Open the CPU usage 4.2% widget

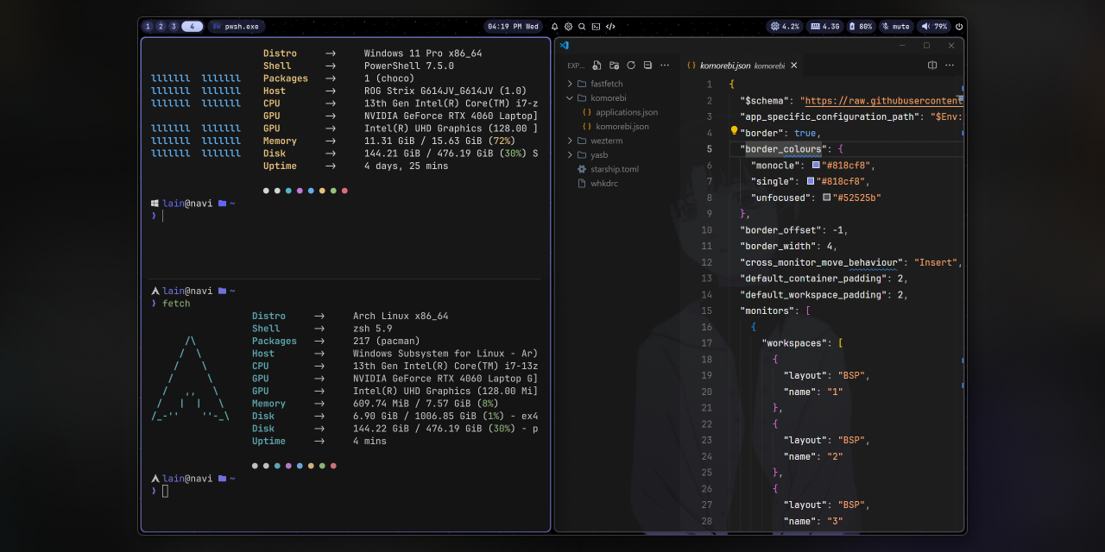(786, 27)
